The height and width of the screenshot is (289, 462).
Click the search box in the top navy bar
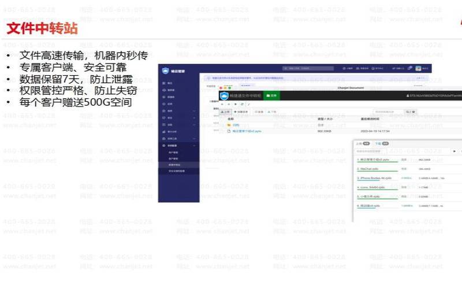308,68
